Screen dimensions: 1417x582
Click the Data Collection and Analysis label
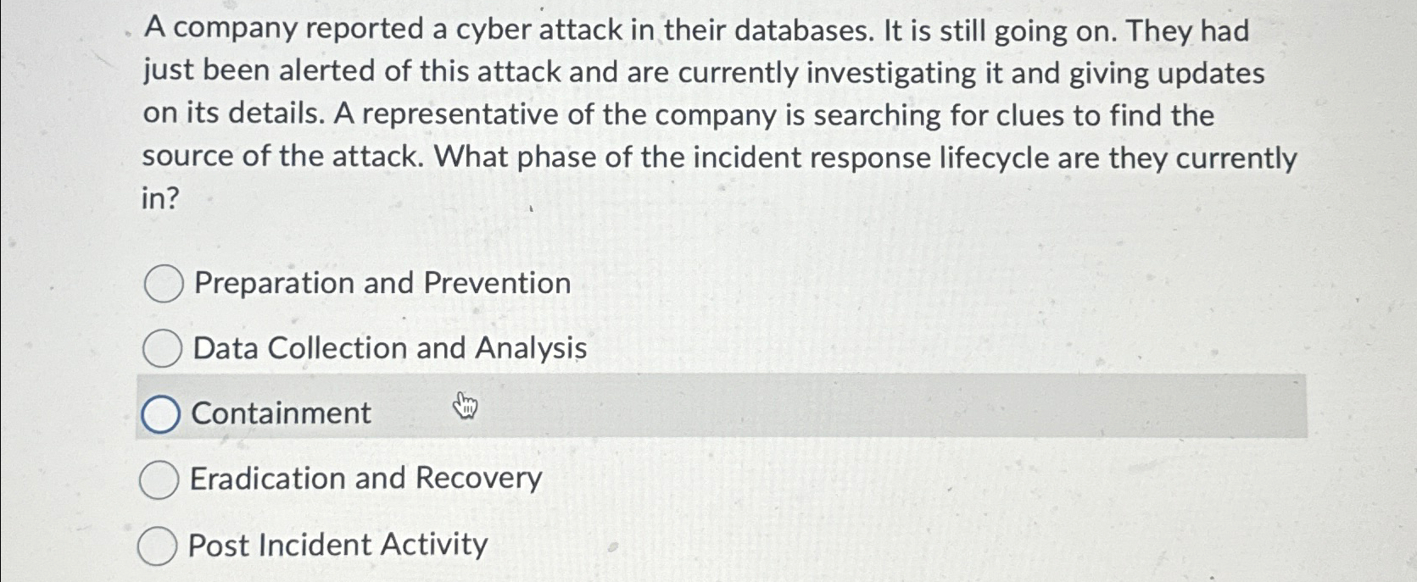click(388, 347)
